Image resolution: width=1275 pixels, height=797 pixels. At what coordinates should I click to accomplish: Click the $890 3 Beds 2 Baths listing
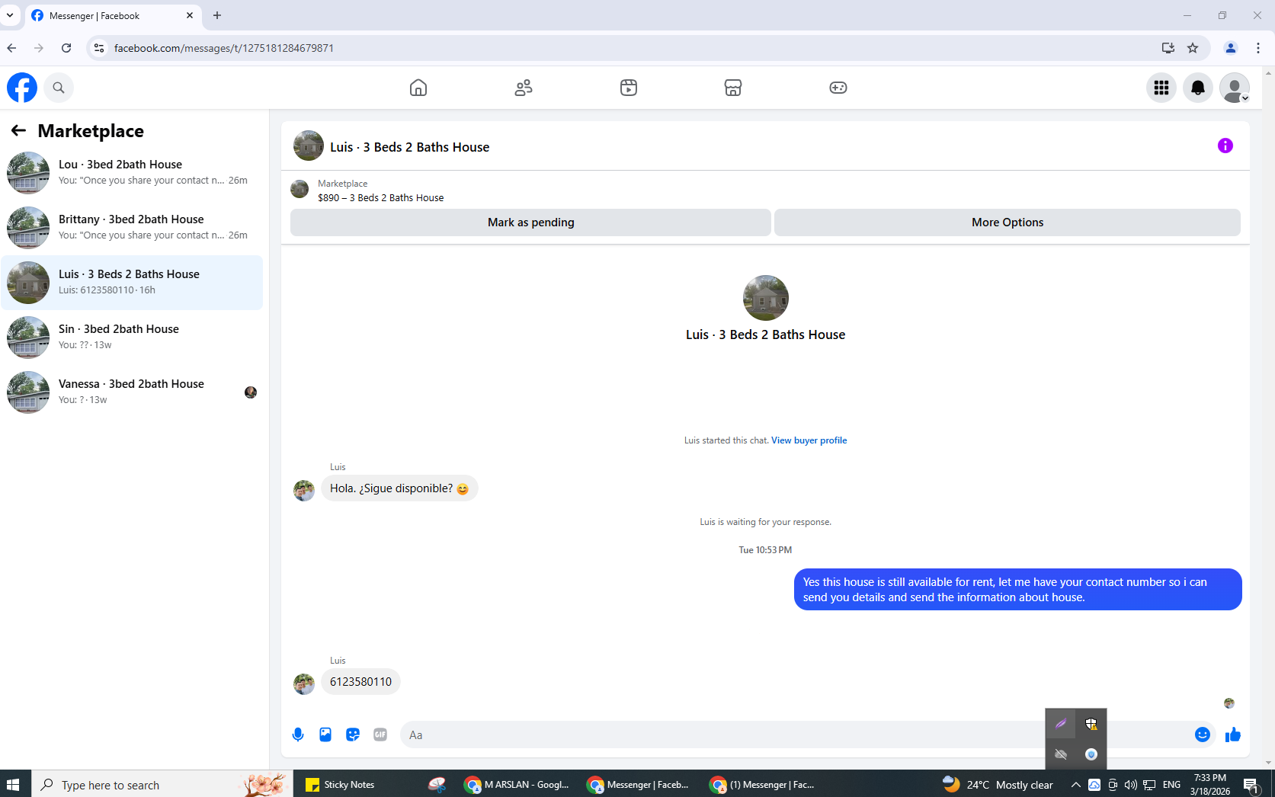tap(380, 198)
